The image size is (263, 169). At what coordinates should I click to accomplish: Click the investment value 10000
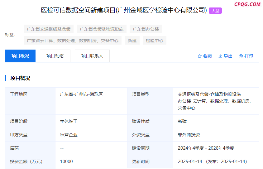66,162
